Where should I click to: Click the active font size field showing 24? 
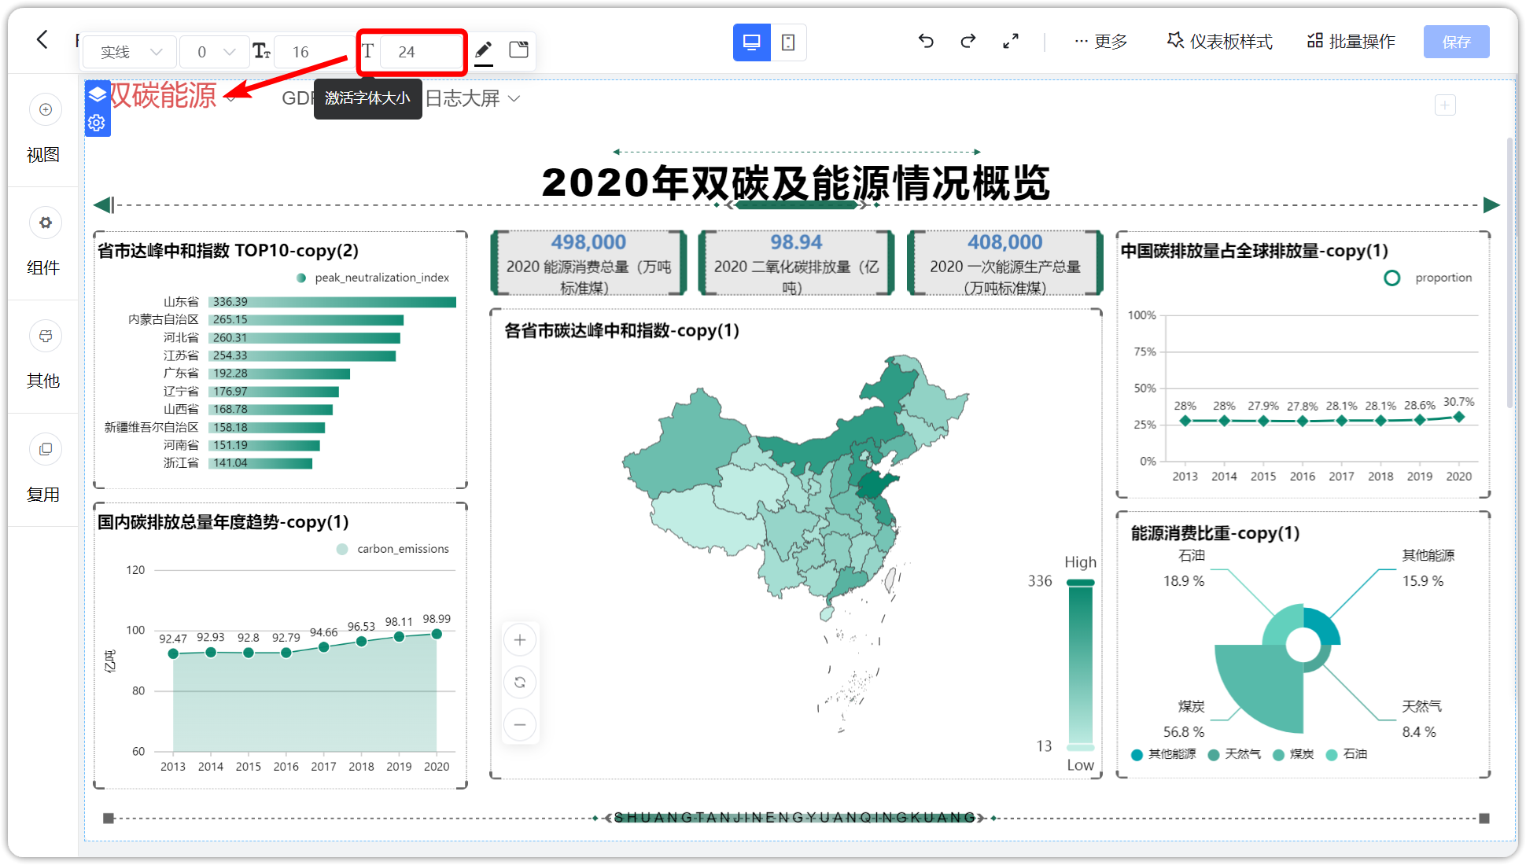click(422, 52)
